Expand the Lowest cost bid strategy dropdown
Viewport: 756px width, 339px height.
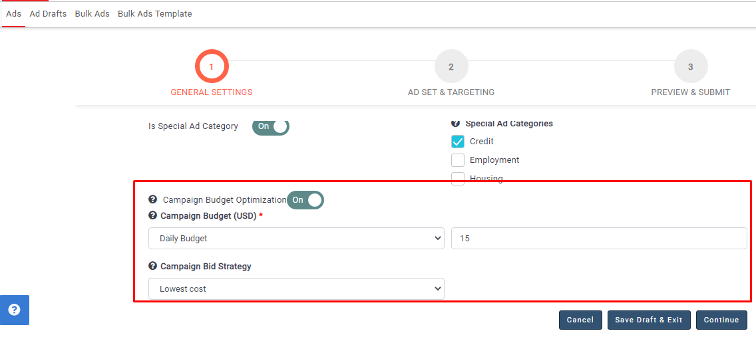click(296, 289)
